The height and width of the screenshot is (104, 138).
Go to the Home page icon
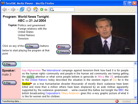coord(36,9)
